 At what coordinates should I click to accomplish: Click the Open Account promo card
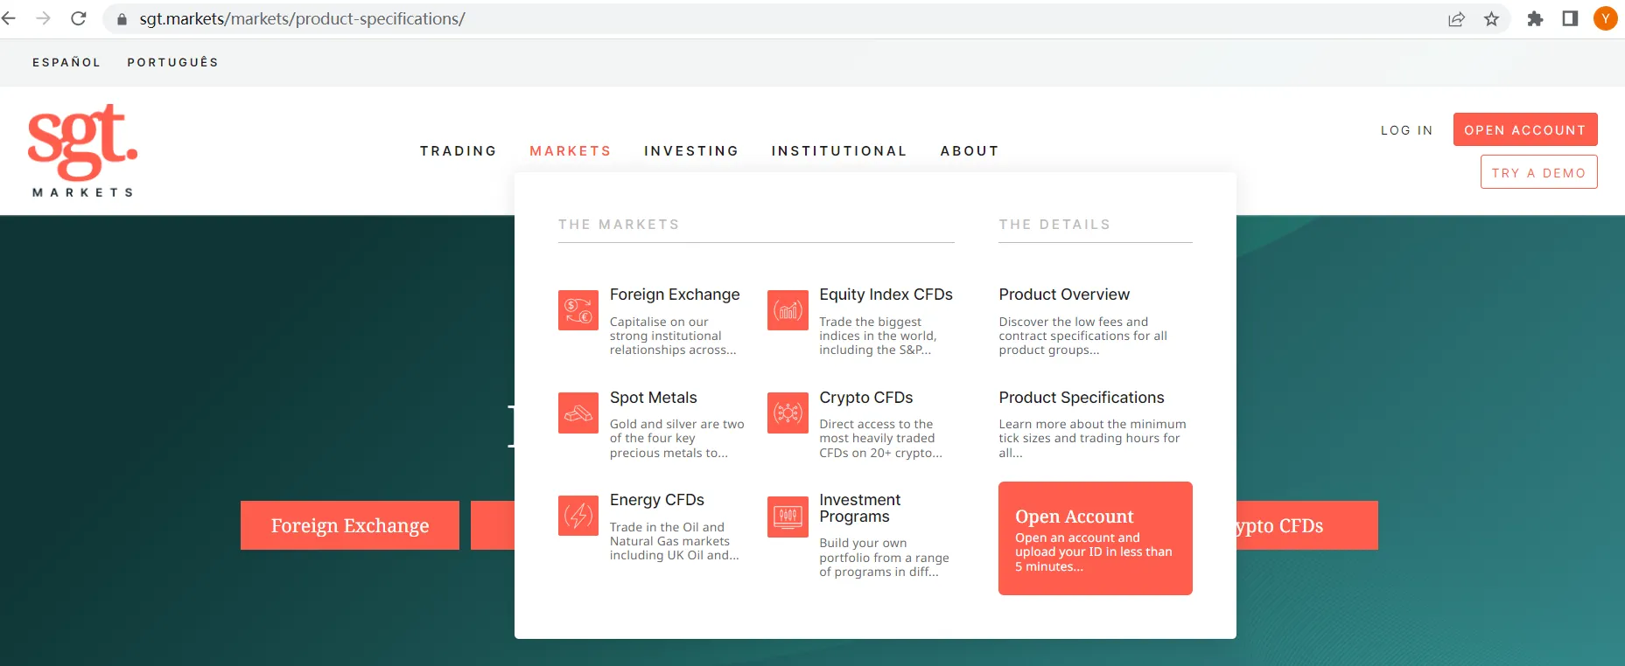pyautogui.click(x=1096, y=538)
